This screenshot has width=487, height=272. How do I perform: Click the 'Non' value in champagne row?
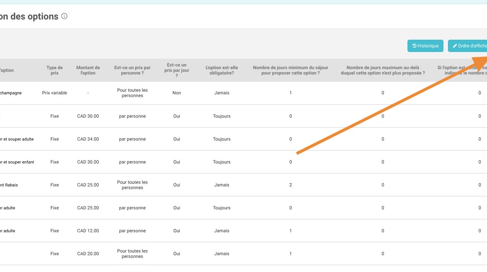click(177, 93)
